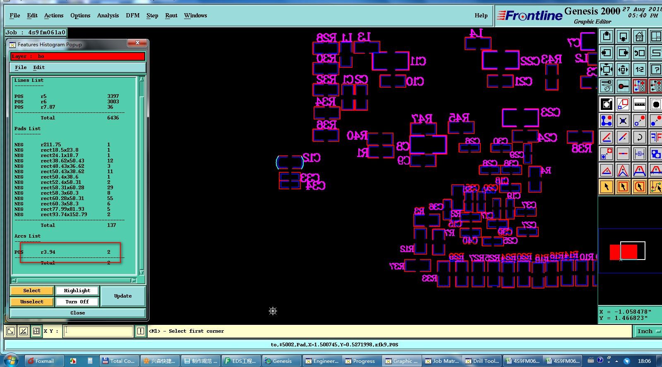Click the Update button
This screenshot has width=662, height=367.
point(123,296)
